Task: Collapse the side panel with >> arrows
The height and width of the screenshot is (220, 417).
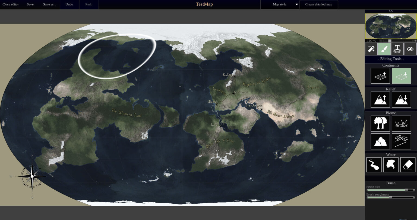Action: click(391, 11)
